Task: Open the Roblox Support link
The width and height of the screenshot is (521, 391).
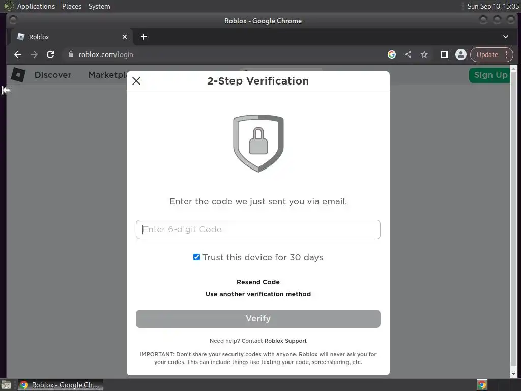Action: click(x=285, y=341)
